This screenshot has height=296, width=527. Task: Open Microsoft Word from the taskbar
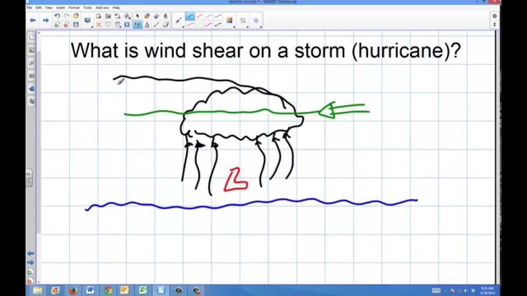90,290
